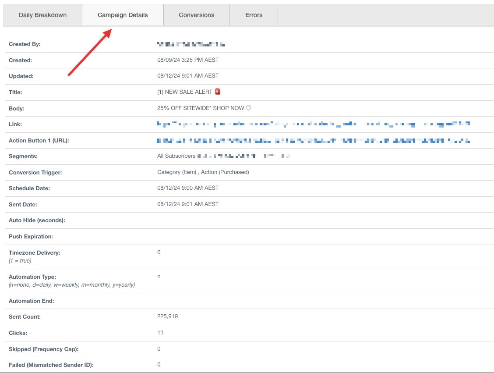This screenshot has width=494, height=373.
Task: Click the Skipped (Frequency Cap) label
Action: pos(44,349)
